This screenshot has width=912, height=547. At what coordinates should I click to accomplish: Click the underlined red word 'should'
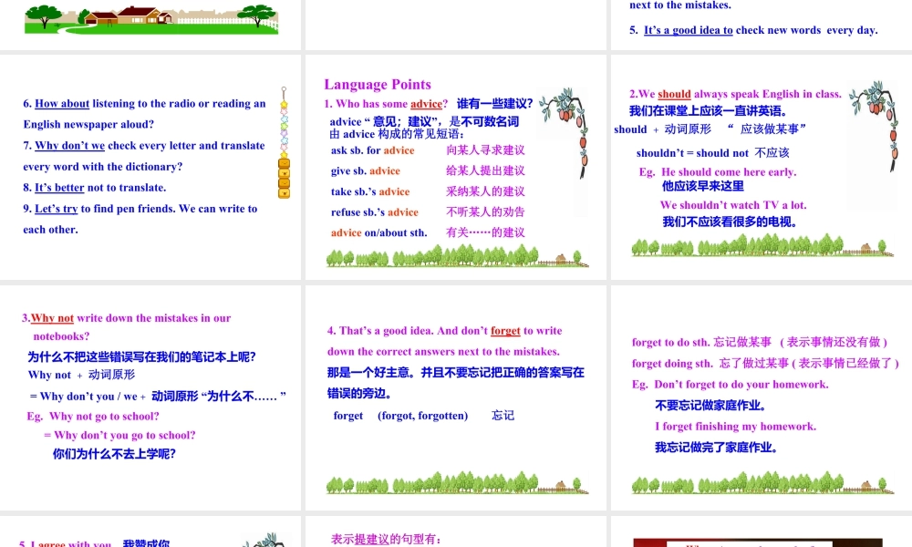click(x=674, y=94)
